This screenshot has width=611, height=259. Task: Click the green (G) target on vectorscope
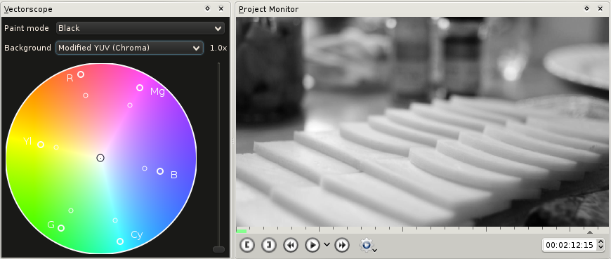pos(61,228)
